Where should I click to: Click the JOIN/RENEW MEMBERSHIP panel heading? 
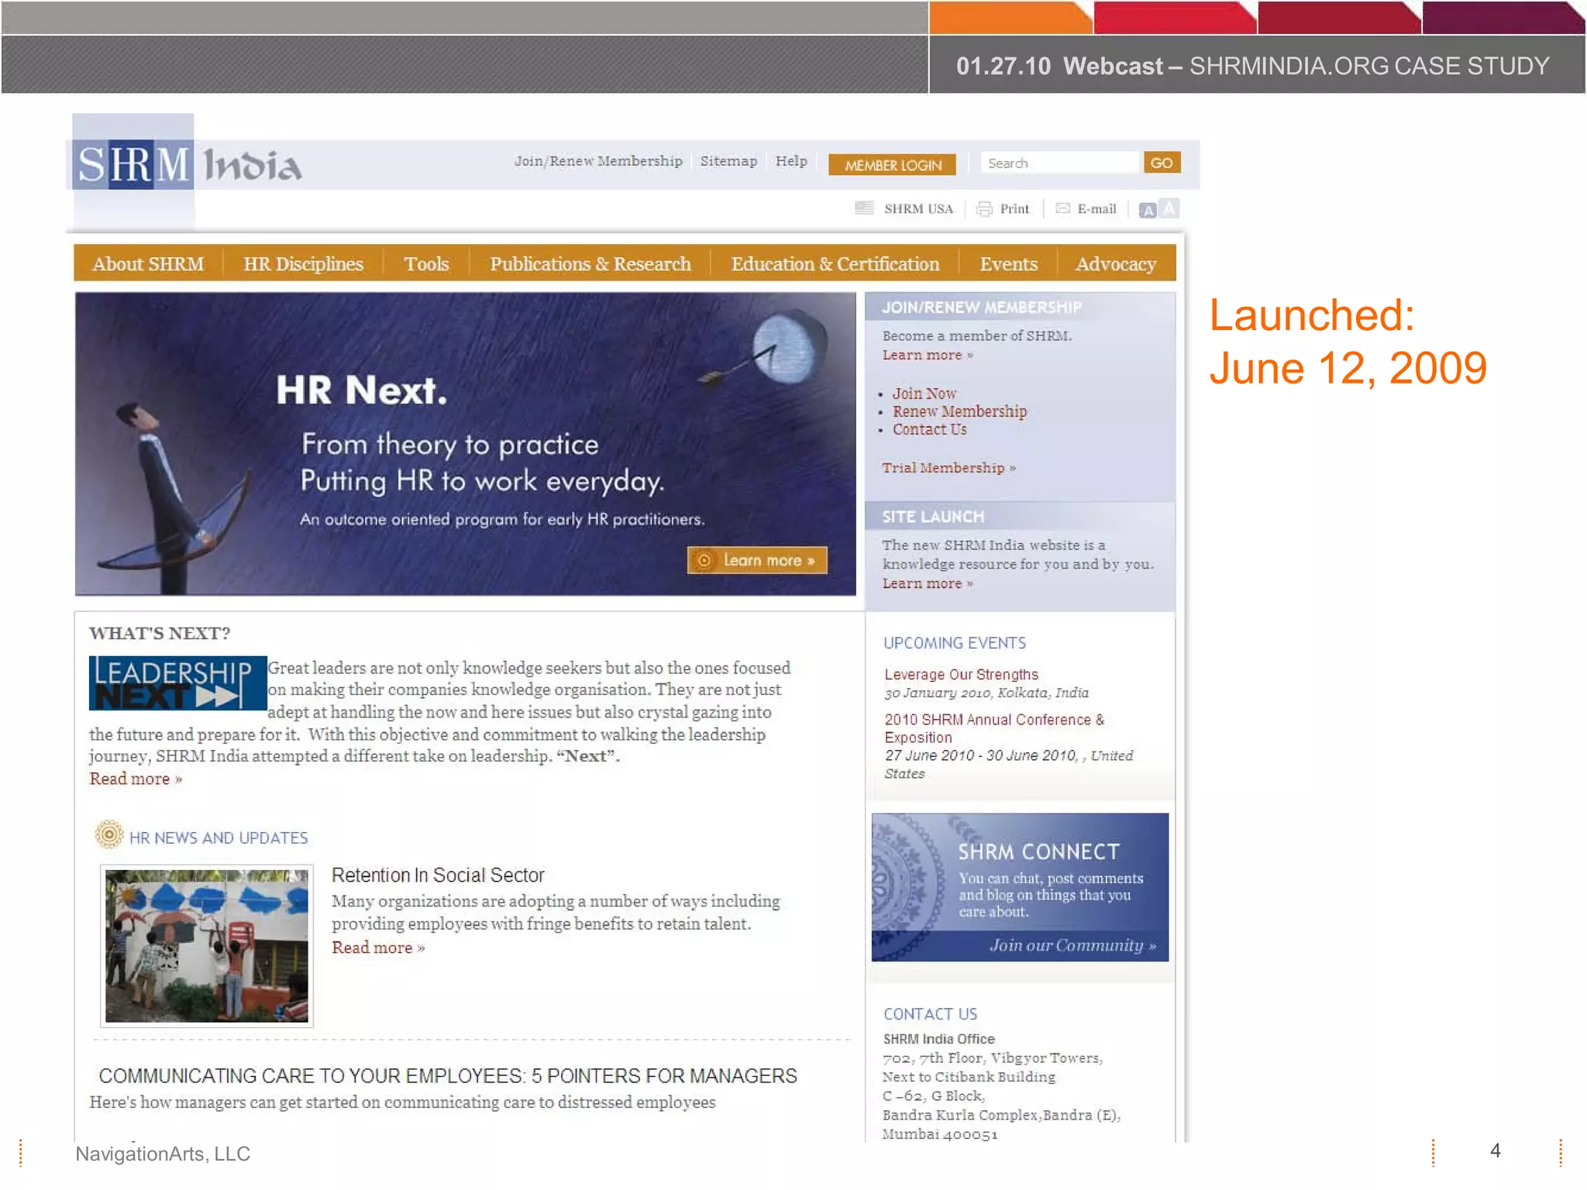[x=982, y=308]
